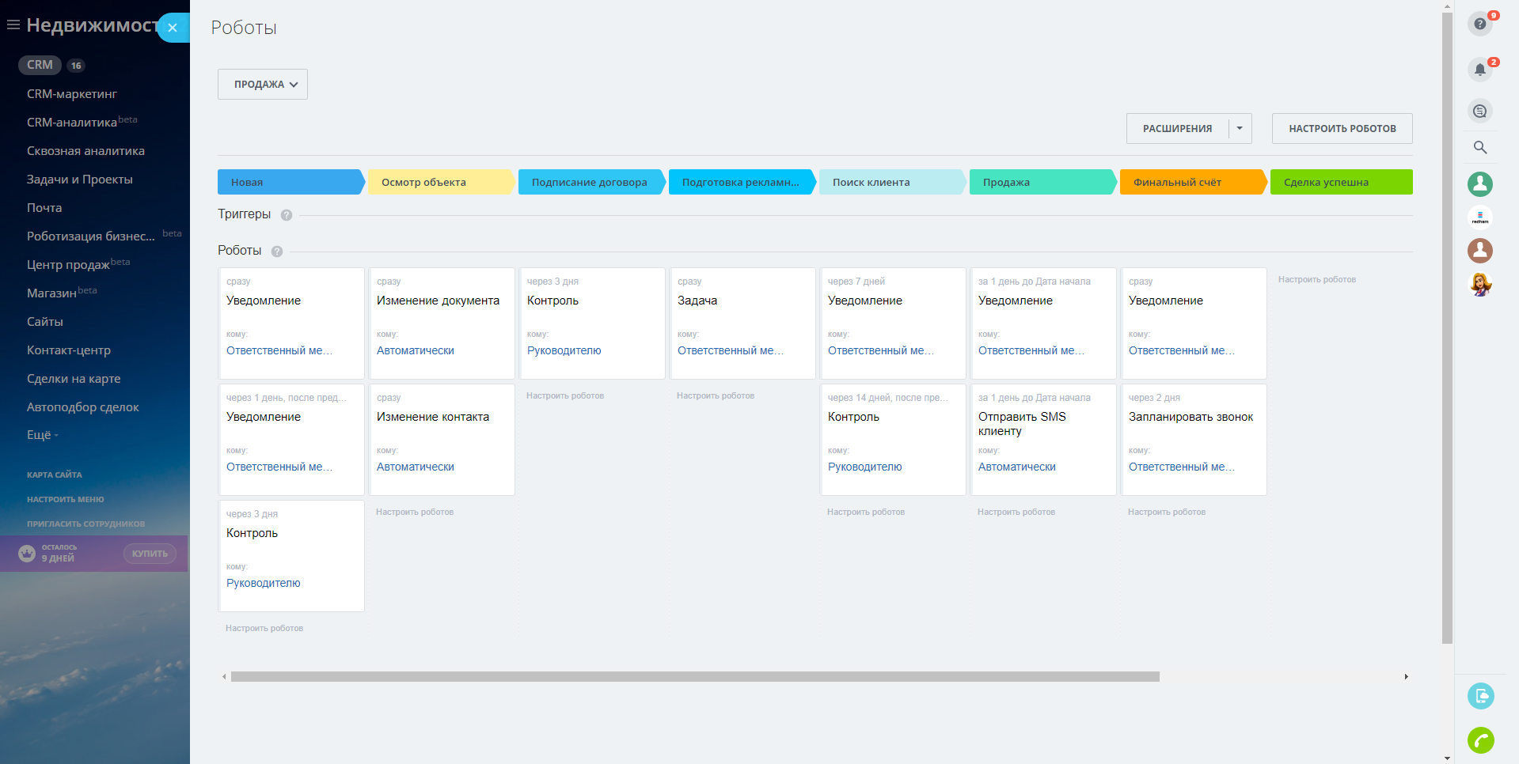The height and width of the screenshot is (764, 1519).
Task: Open Автоподбор сделок menu item
Action: click(x=83, y=407)
